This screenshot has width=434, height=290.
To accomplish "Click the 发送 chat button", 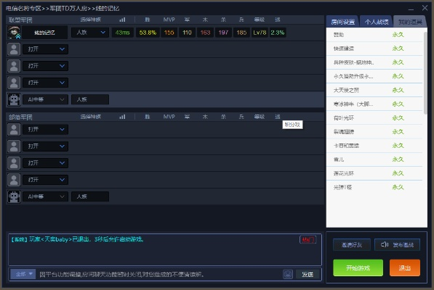I will [308, 274].
